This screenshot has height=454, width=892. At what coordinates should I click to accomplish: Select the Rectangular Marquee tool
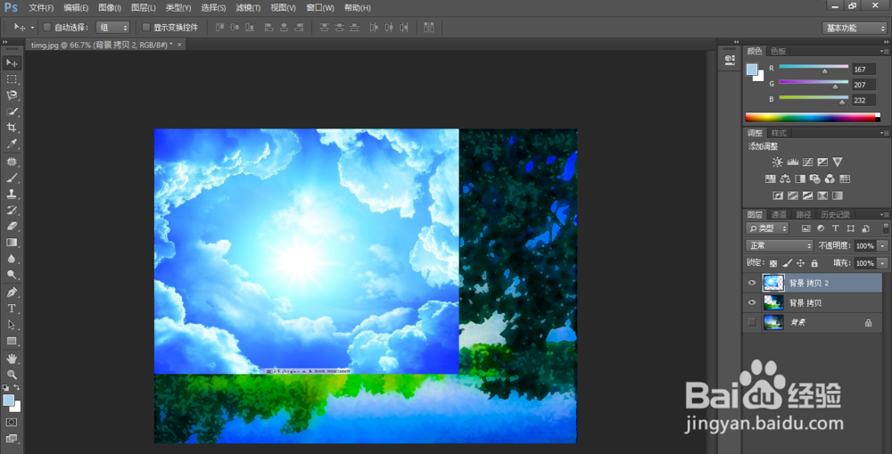(12, 79)
